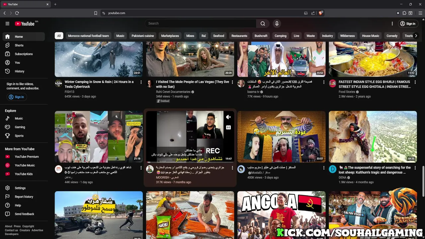Open Sports under Explore

click(x=23, y=136)
